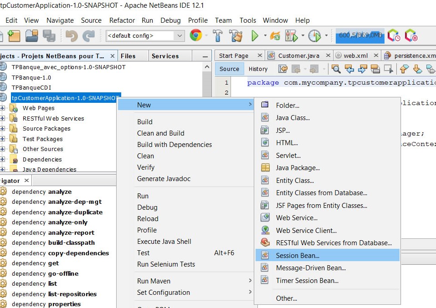Click the Find Selection magnifier icon

coord(336,69)
